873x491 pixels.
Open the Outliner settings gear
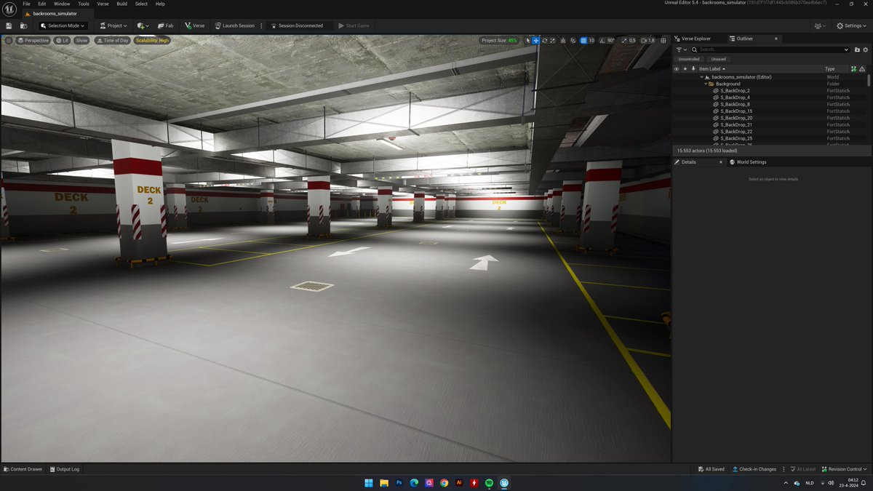[865, 49]
